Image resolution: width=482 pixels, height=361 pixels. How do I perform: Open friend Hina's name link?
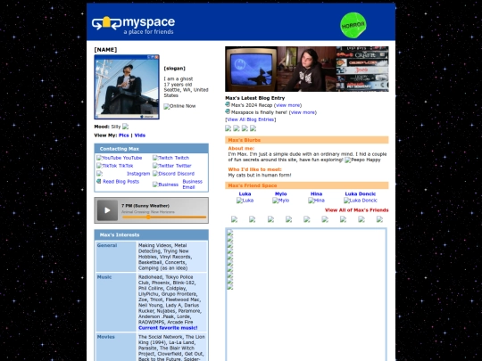(316, 194)
